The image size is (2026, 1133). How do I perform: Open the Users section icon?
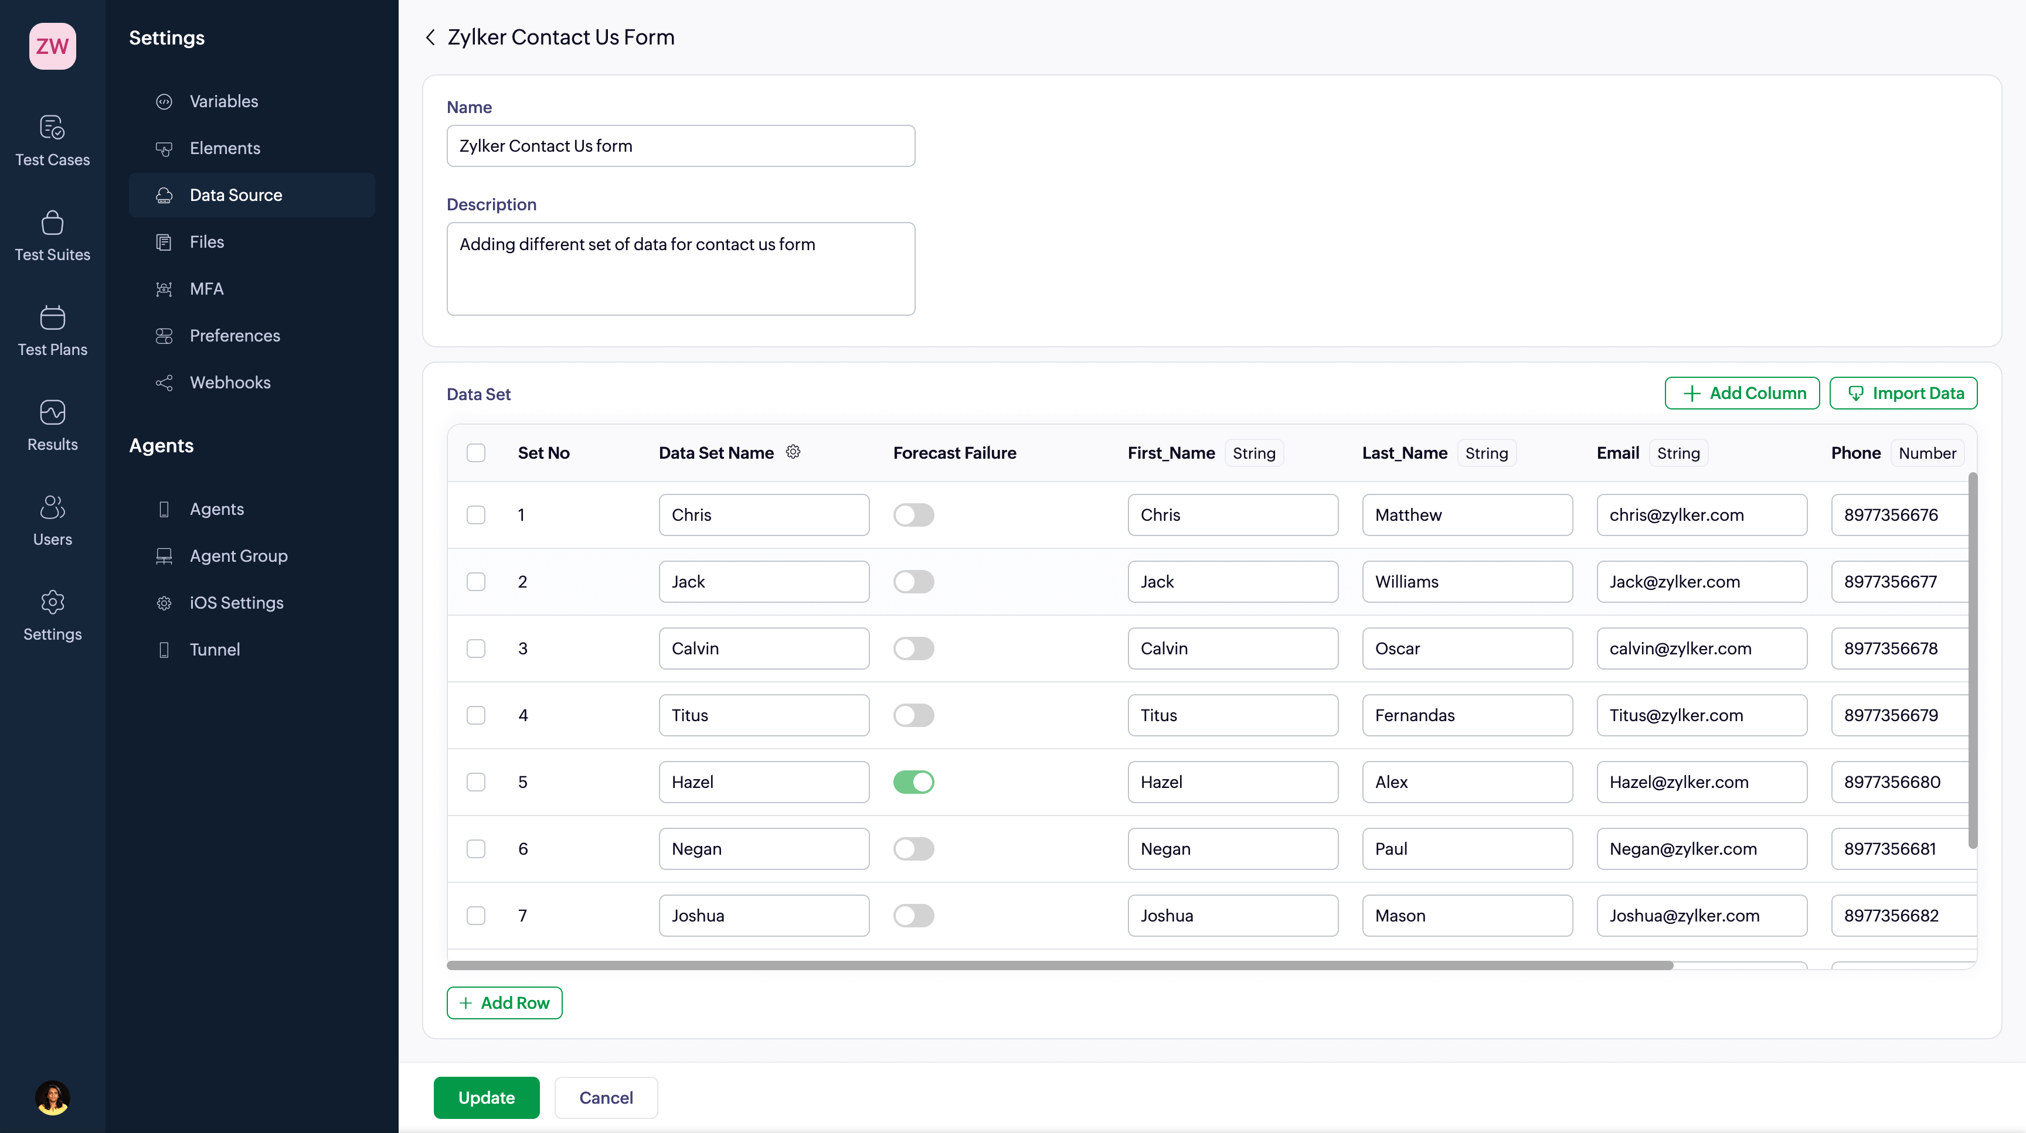click(x=52, y=520)
